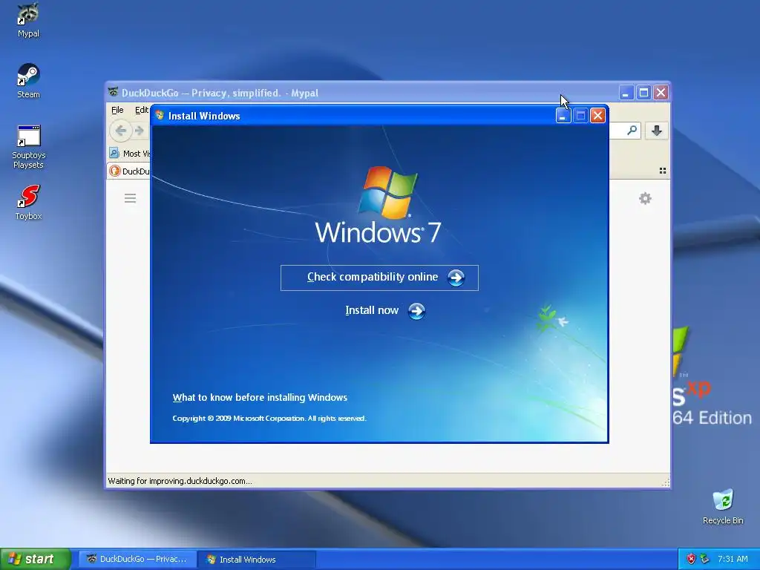
Task: Select the Recycle Bin icon
Action: 723,506
